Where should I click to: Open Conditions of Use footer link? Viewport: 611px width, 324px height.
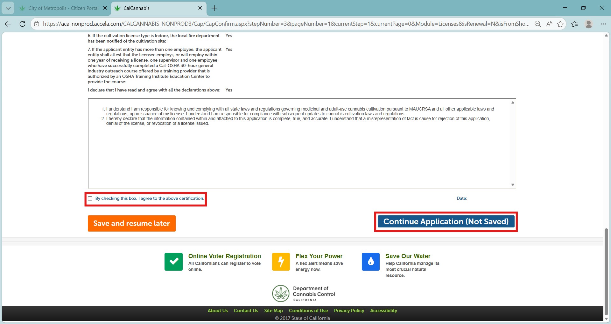coord(308,311)
